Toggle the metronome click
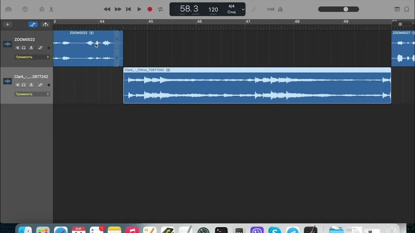The height and width of the screenshot is (233, 415). [x=280, y=9]
